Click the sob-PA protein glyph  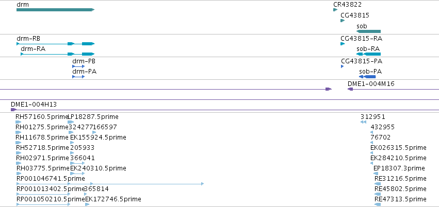click(x=367, y=77)
